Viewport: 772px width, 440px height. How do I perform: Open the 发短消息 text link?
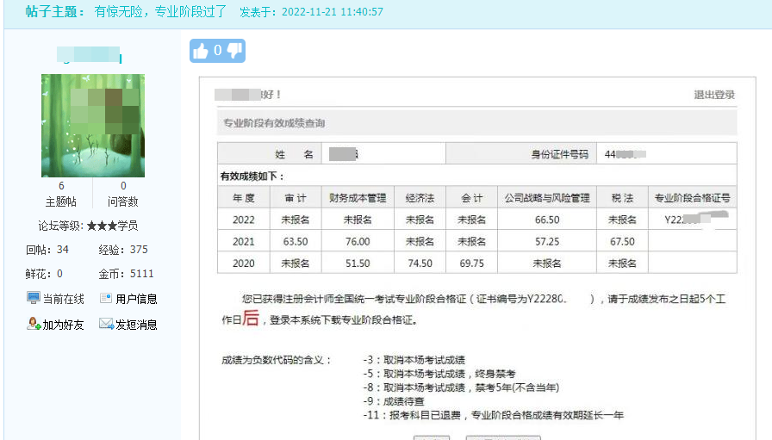tap(136, 325)
